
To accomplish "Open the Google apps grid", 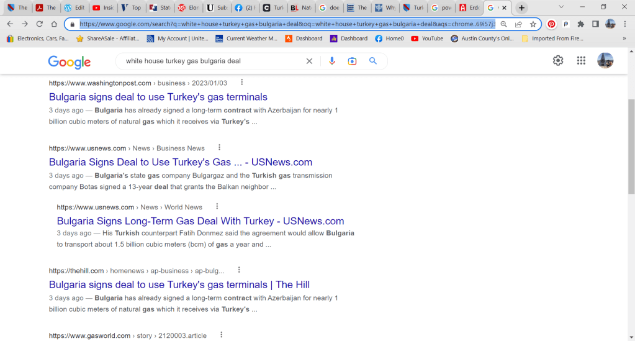I will (x=581, y=60).
